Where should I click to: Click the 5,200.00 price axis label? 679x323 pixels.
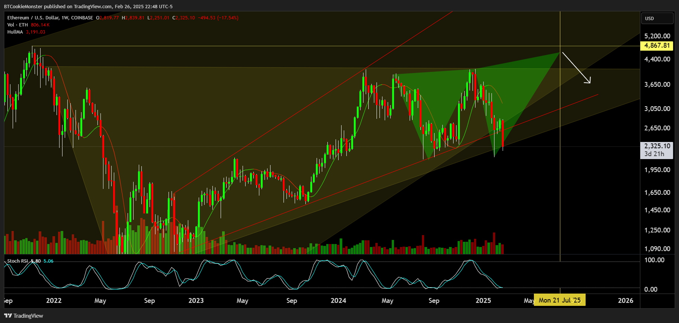pos(657,36)
